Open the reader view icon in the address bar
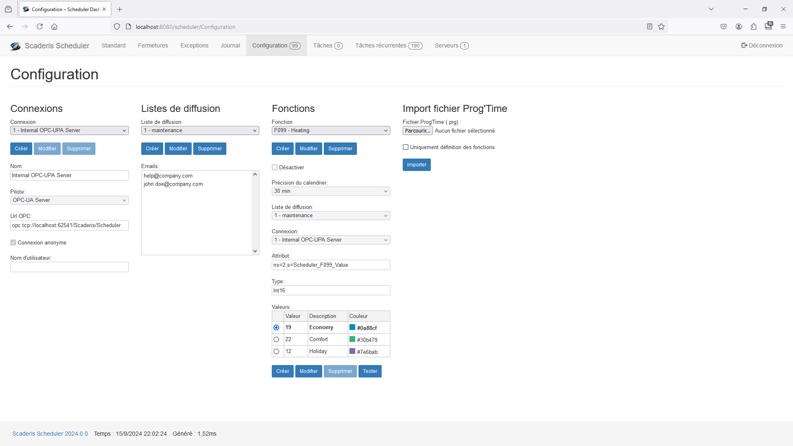This screenshot has width=793, height=446. pos(650,27)
